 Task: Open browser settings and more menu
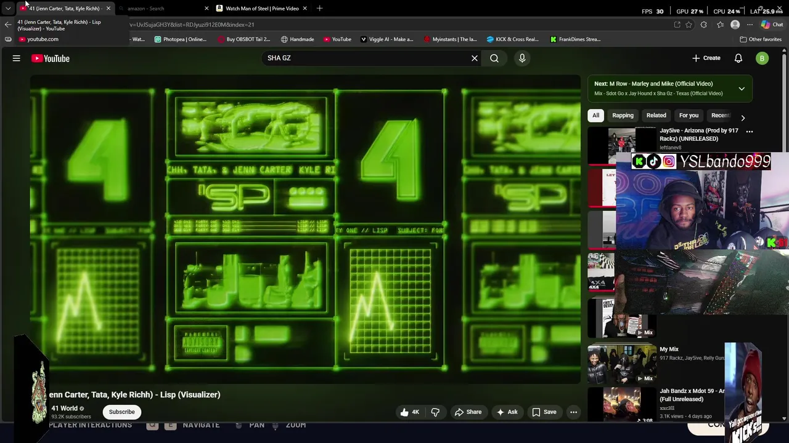(x=750, y=25)
